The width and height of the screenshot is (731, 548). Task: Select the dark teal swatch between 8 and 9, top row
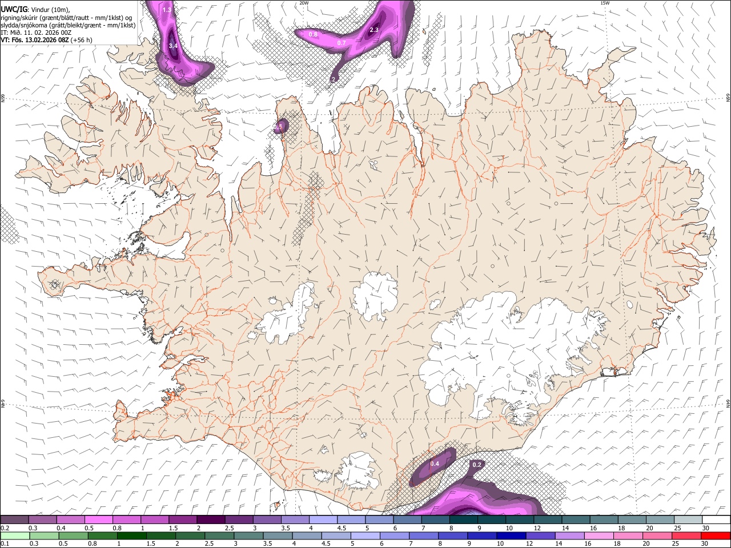(463, 519)
